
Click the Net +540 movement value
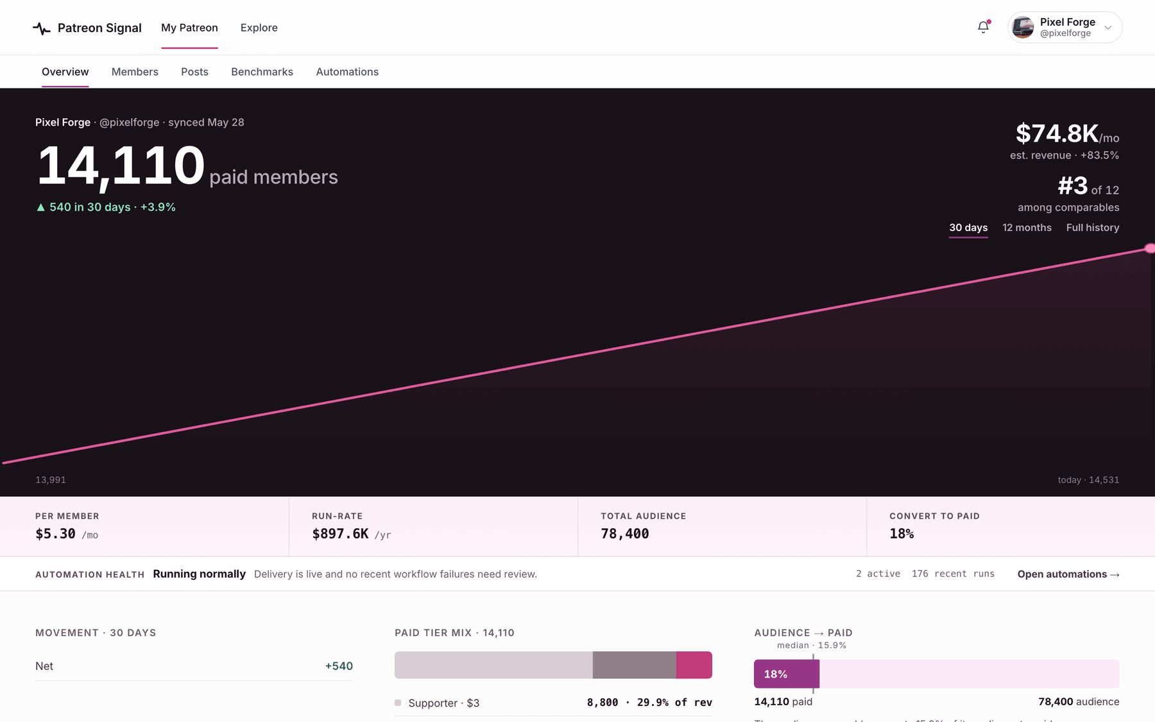coord(339,666)
